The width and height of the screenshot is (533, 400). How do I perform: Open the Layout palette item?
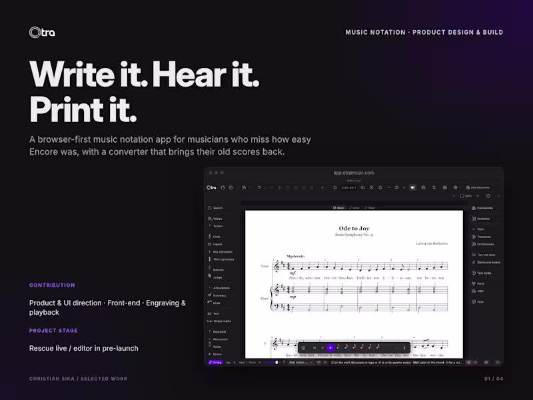215,244
